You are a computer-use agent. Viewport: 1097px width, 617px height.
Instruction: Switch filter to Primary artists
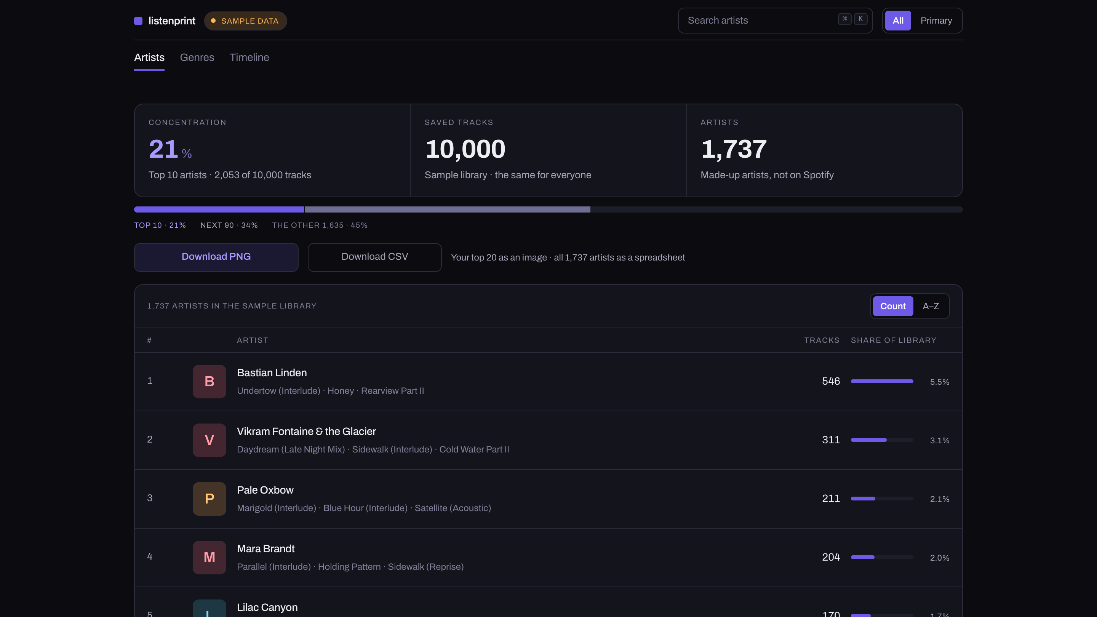coord(936,21)
